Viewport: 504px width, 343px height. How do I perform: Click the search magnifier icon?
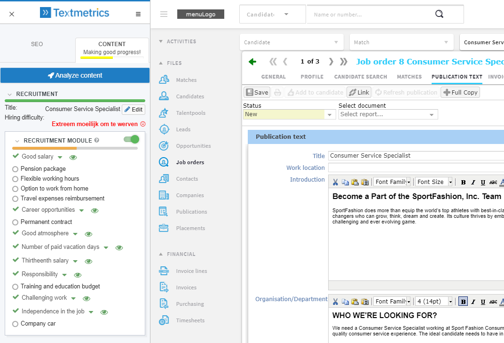[439, 14]
